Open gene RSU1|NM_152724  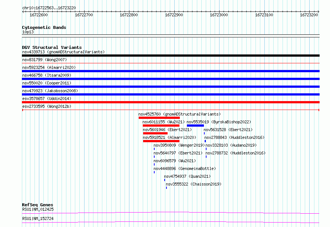[38, 218]
